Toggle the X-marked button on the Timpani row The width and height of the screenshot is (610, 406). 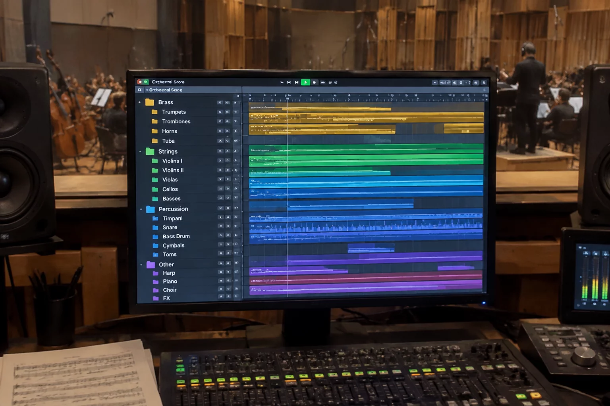[x=220, y=217]
